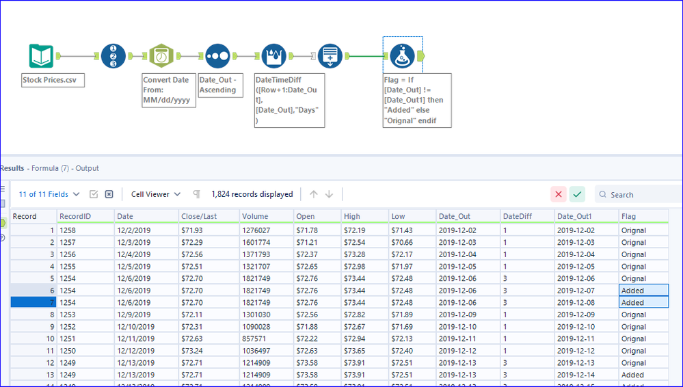Click the Multi-Row Formula output anchor
Screen dimensions: 683x387
[291, 56]
